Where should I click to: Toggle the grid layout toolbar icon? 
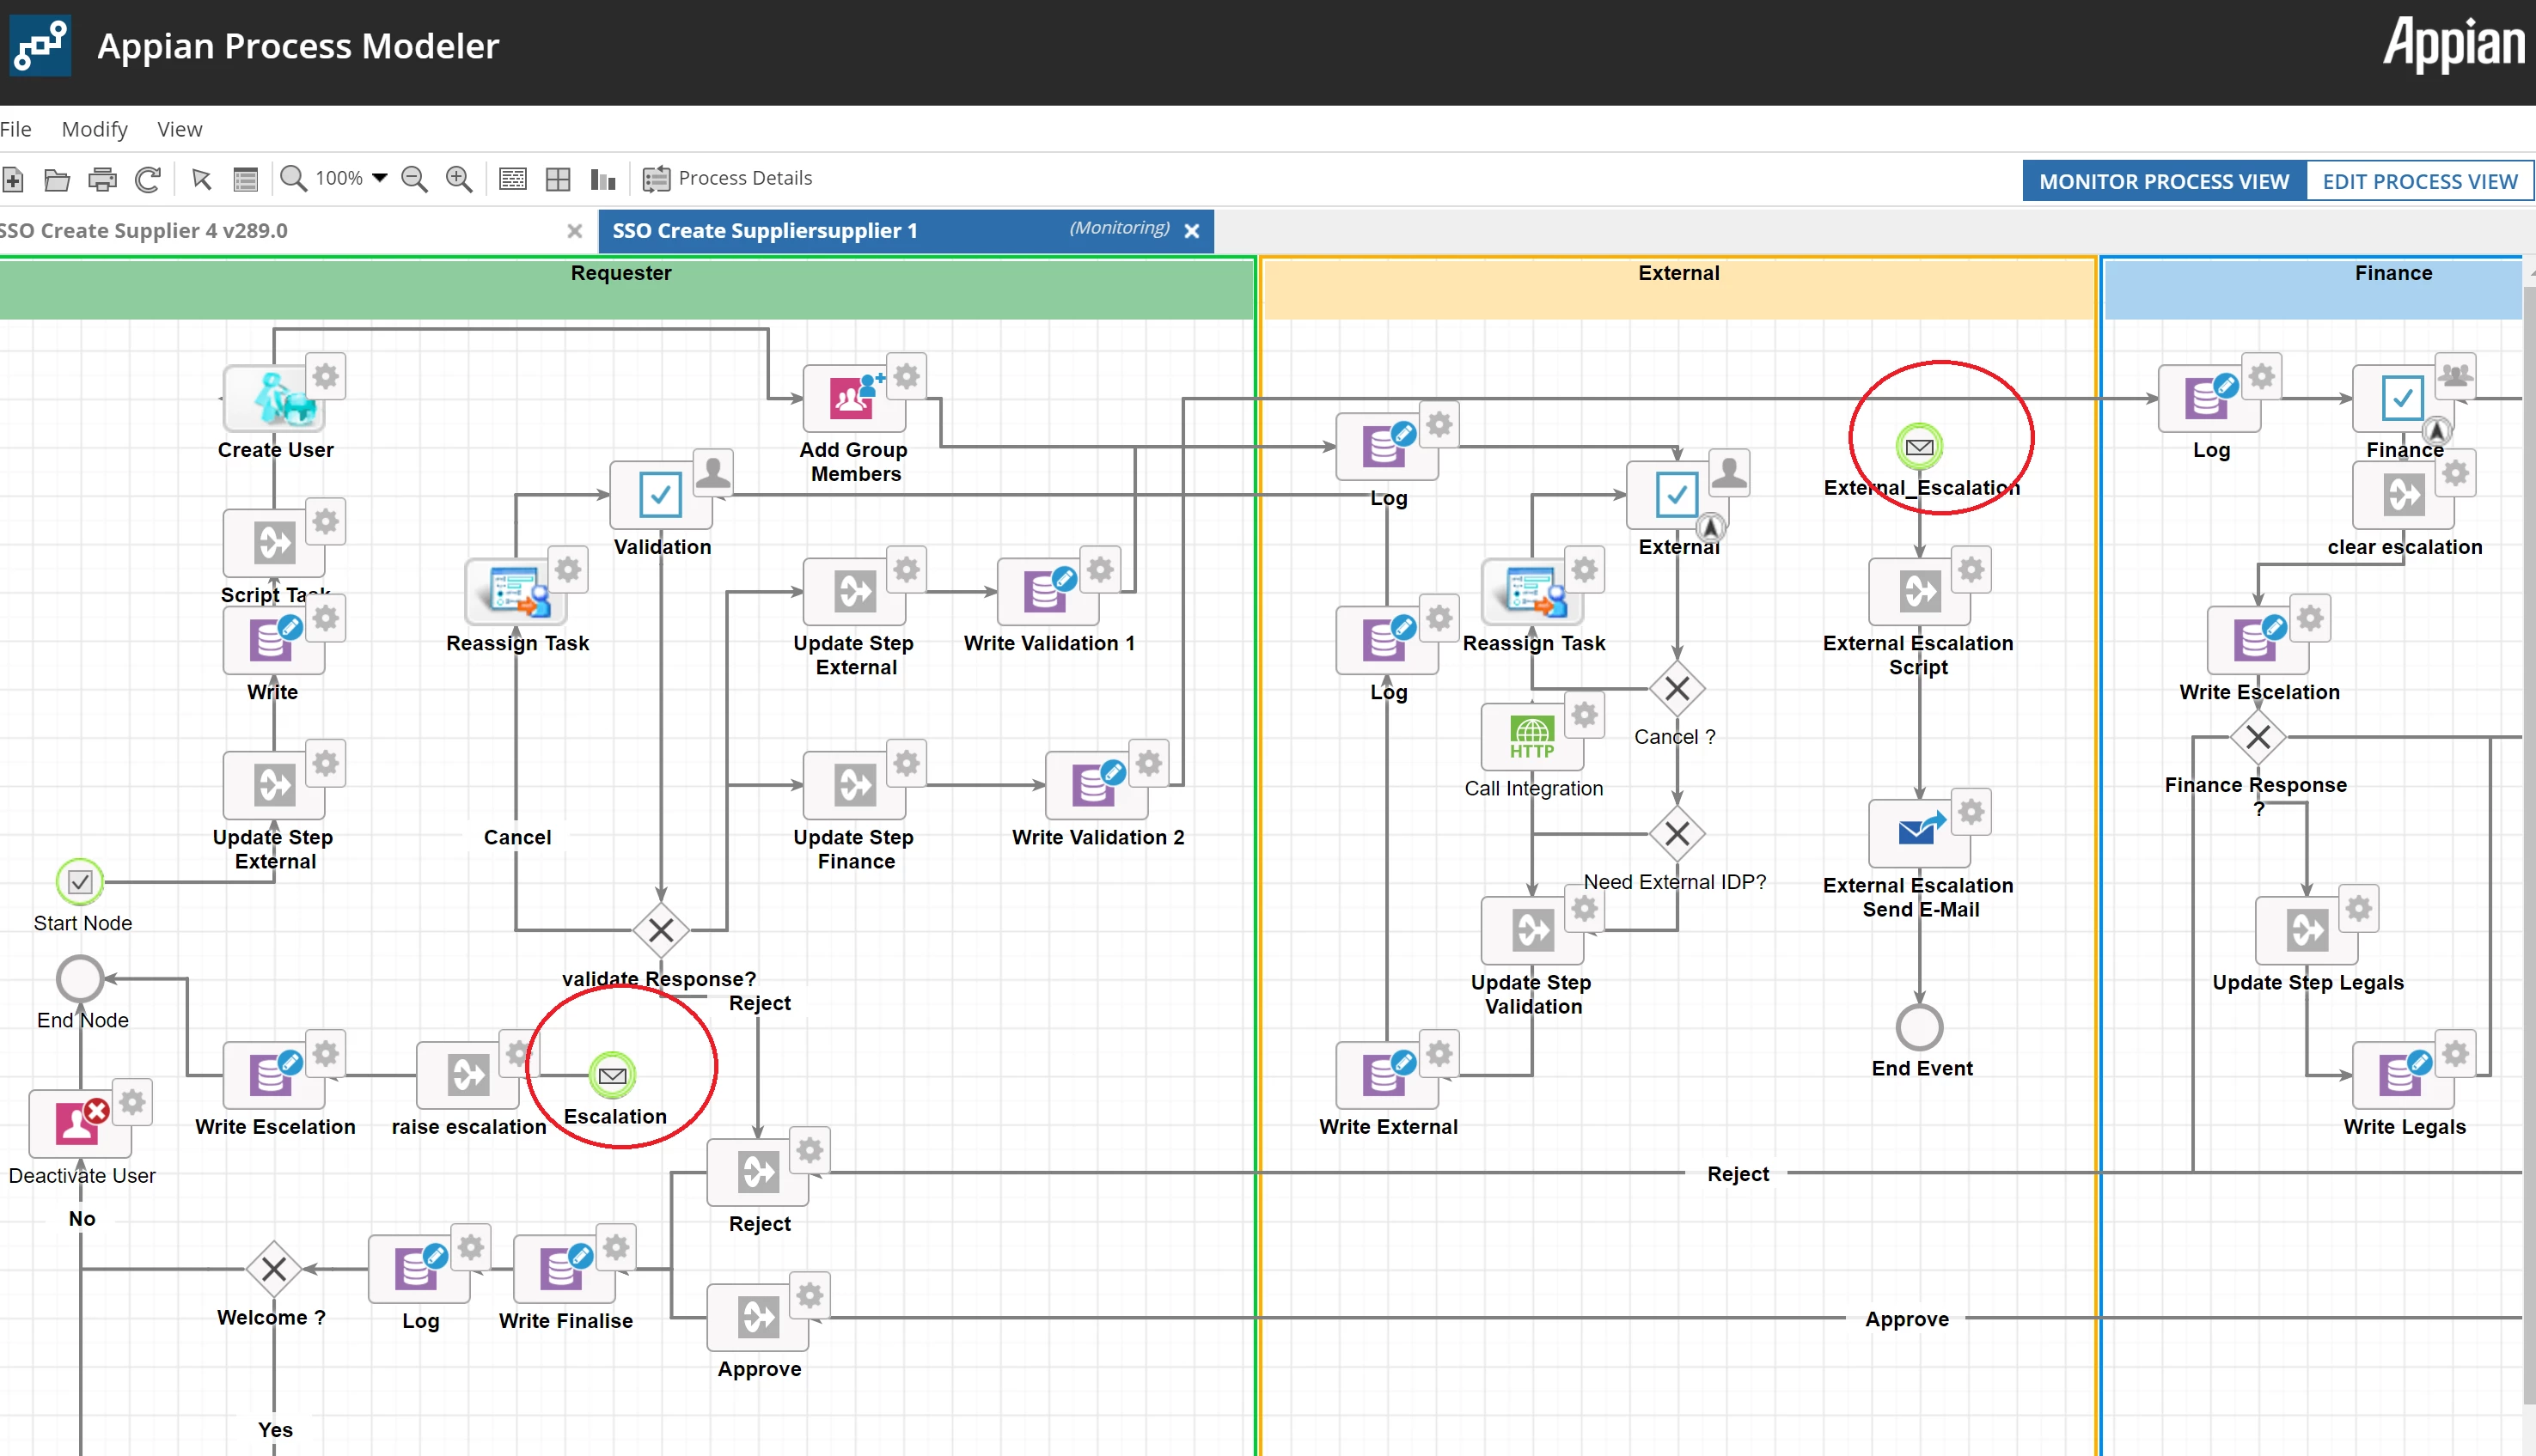tap(559, 179)
